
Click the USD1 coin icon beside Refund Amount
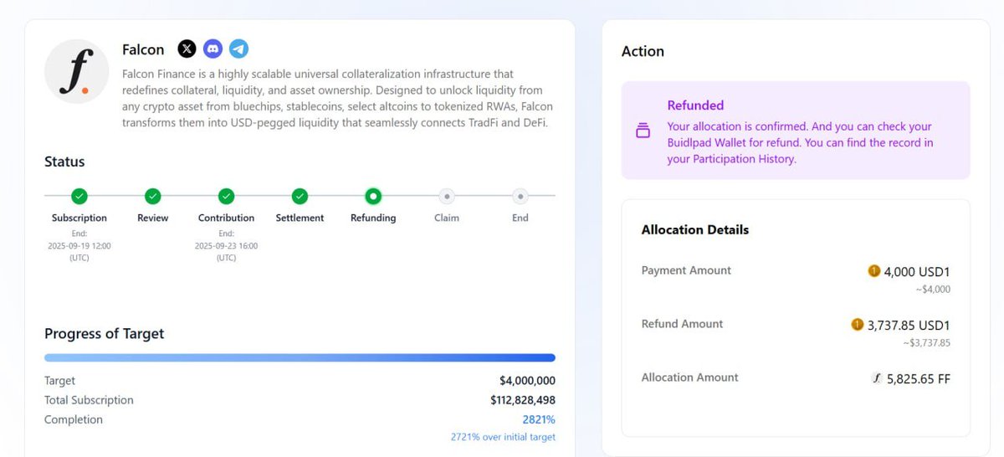tap(858, 325)
